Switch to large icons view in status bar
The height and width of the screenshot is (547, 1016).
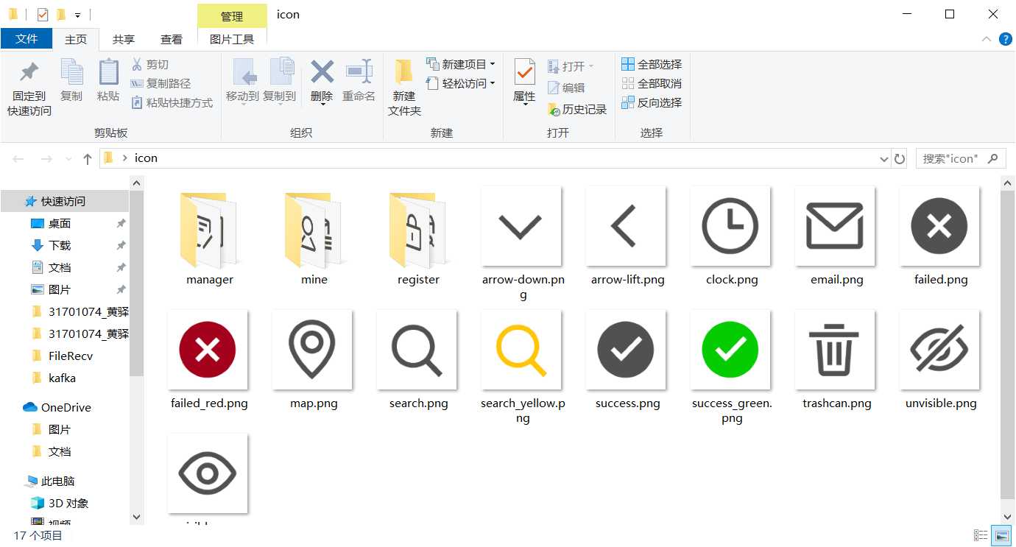coord(1001,535)
